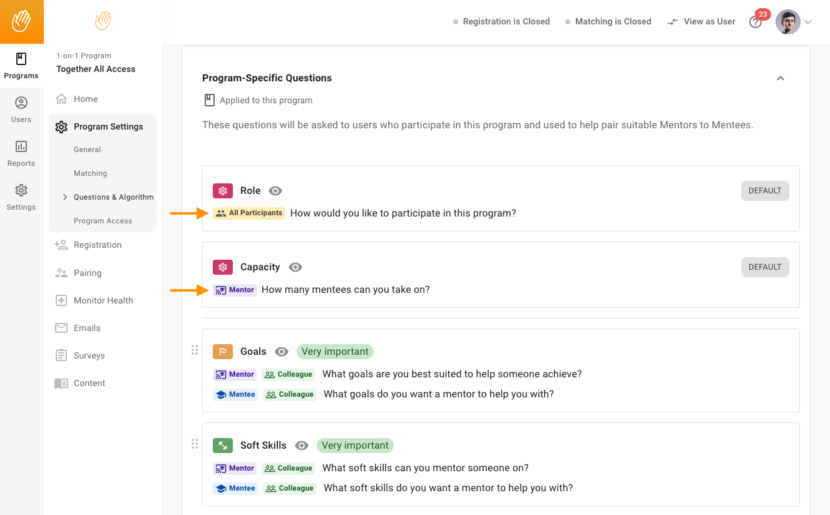Open the help icon with 23 badge
The height and width of the screenshot is (515, 830).
756,22
